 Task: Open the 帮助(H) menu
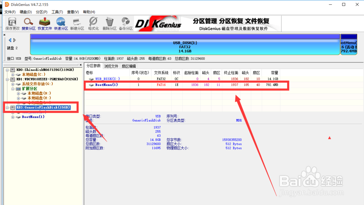[x=89, y=12]
